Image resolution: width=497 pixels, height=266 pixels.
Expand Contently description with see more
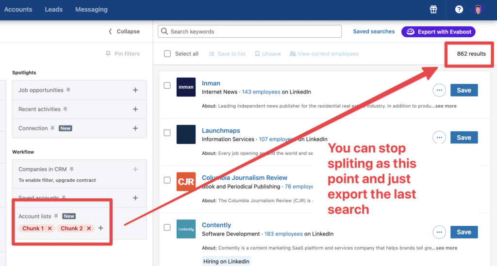pyautogui.click(x=447, y=248)
